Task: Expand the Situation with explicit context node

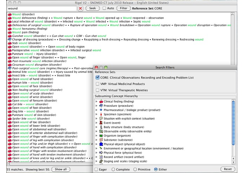Action: point(97,118)
